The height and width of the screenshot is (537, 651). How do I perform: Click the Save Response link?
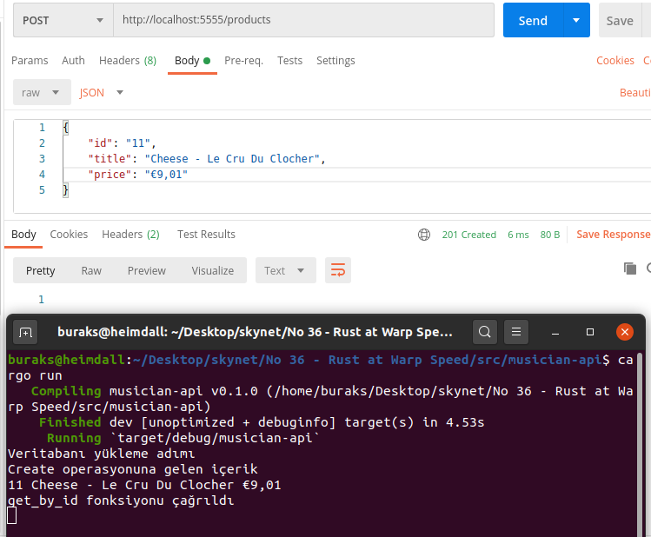tap(613, 235)
